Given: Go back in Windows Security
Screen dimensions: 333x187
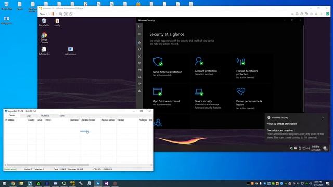Looking at the screenshot, I should click(x=139, y=26).
